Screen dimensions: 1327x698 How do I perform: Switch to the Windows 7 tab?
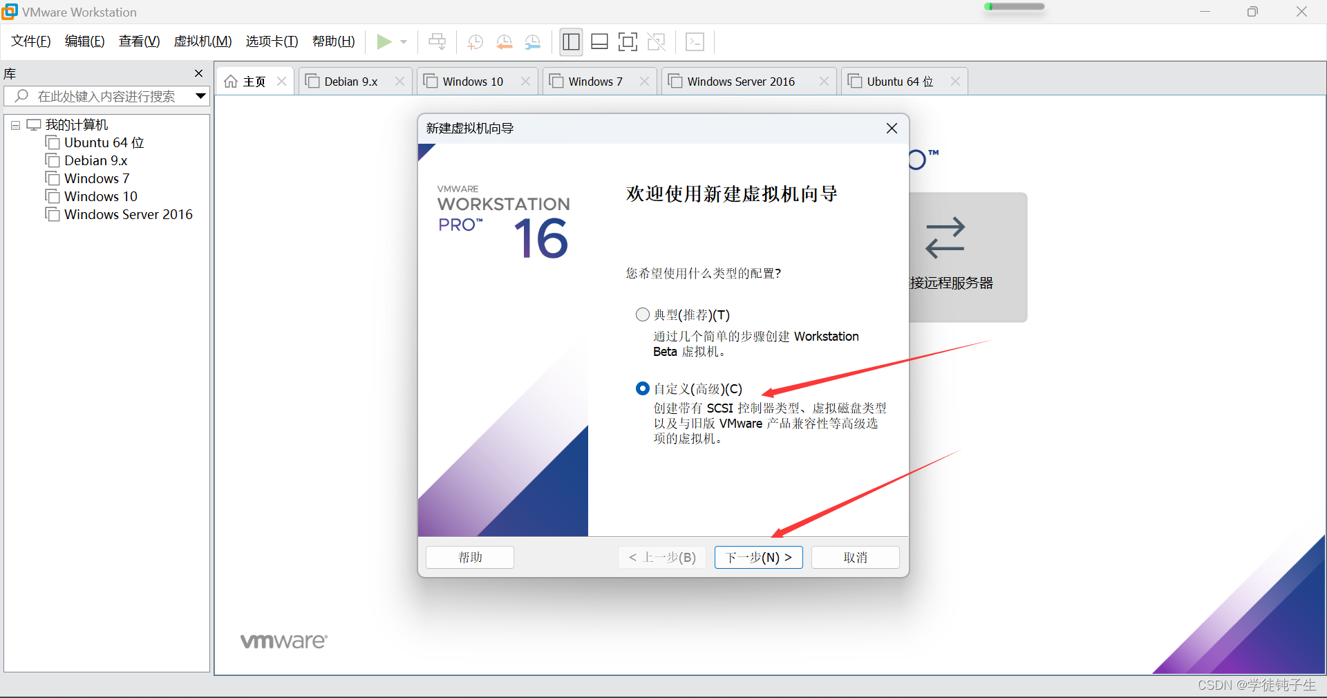coord(595,82)
